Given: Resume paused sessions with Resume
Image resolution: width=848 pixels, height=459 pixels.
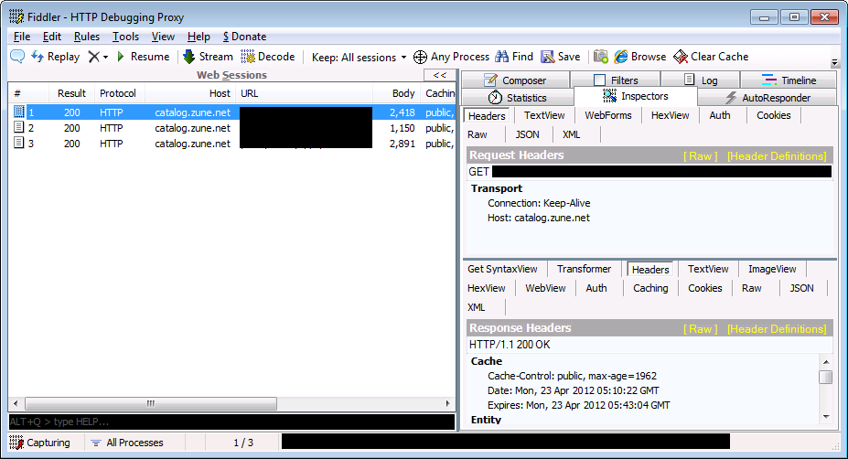Looking at the screenshot, I should (144, 56).
